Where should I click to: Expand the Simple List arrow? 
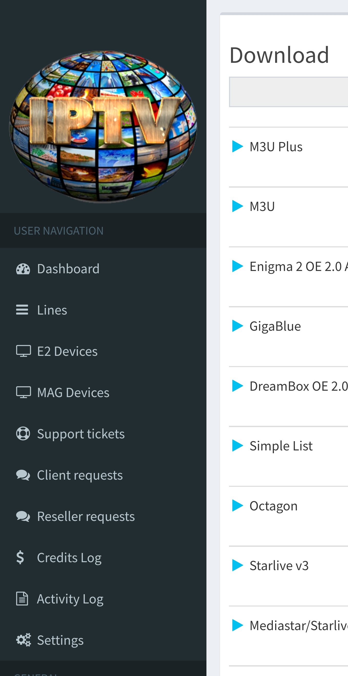coord(238,446)
